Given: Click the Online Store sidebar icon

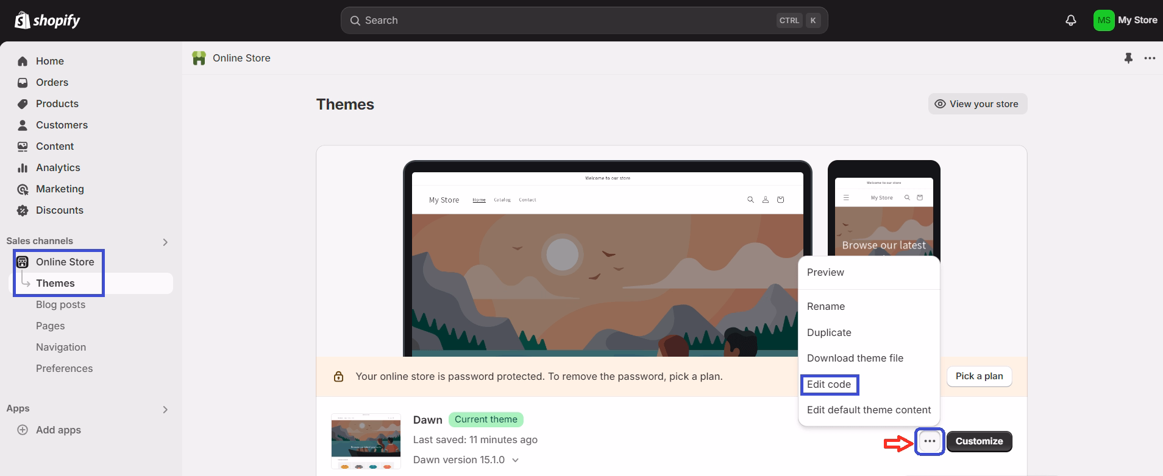Looking at the screenshot, I should coord(23,262).
